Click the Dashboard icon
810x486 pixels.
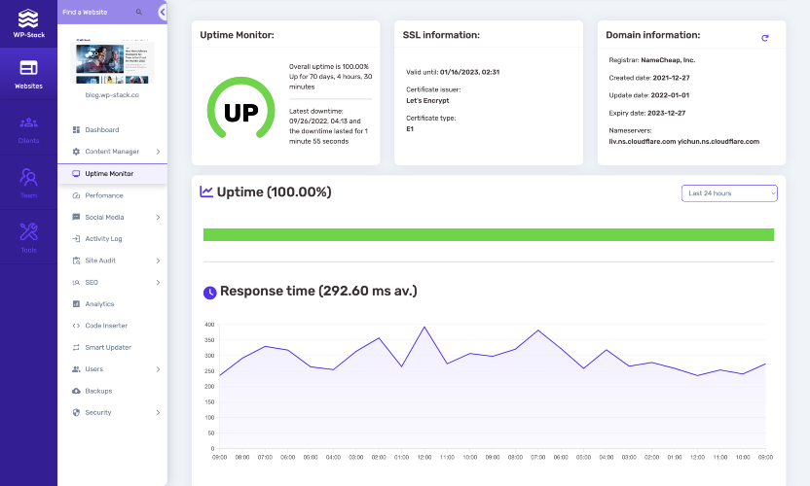(x=77, y=130)
